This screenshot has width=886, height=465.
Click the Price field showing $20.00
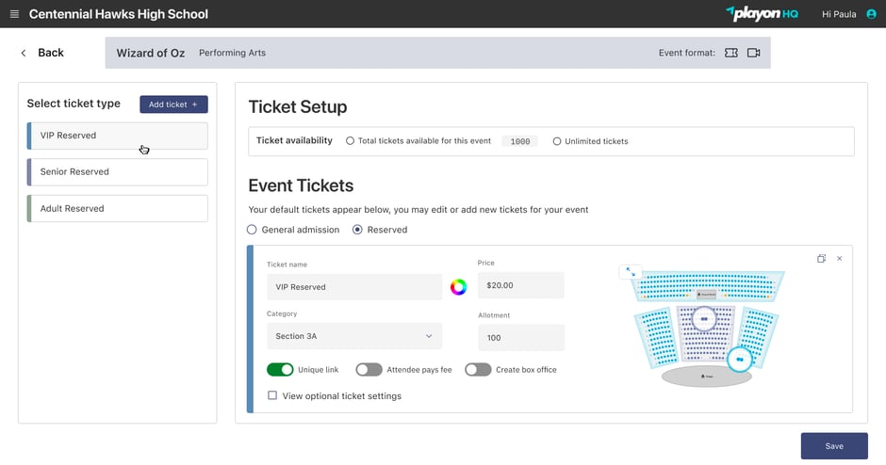(521, 285)
